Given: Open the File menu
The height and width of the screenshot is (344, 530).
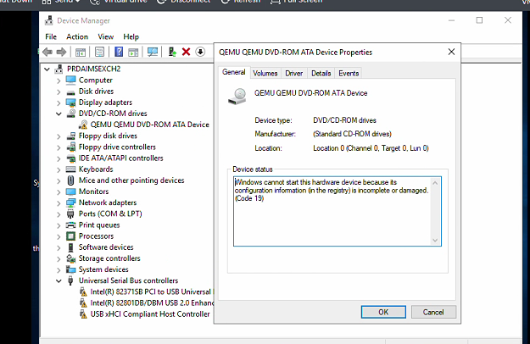Looking at the screenshot, I should click(x=51, y=36).
